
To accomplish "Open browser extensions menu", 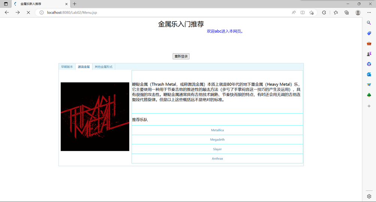I will pyautogui.click(x=324, y=12).
